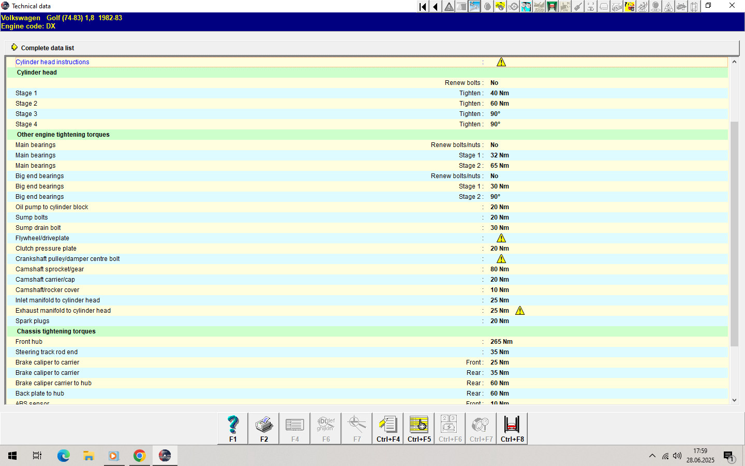
Task: Click the greyed F6 text search button
Action: [326, 429]
